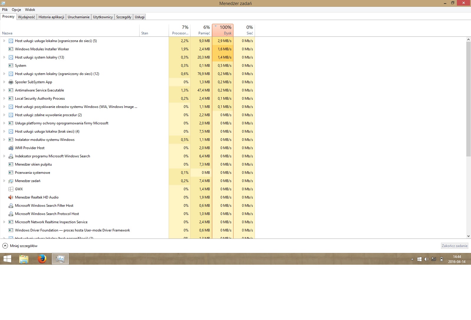Click the Menedżer okien pulpitu icon

(11, 164)
